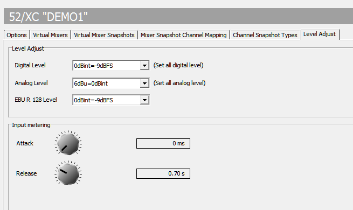Click the Input metering group title
Image resolution: width=353 pixels, height=210 pixels.
31,125
